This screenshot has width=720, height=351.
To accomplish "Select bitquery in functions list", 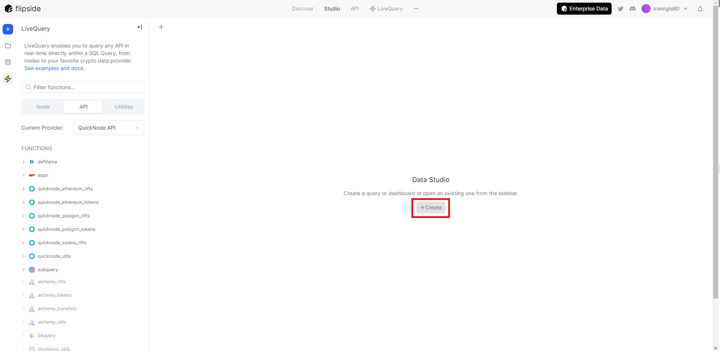I will click(46, 336).
